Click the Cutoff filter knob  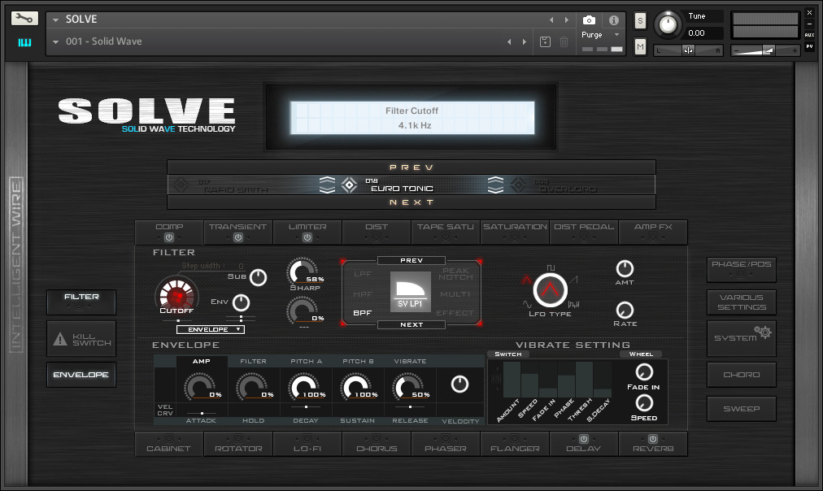[176, 294]
